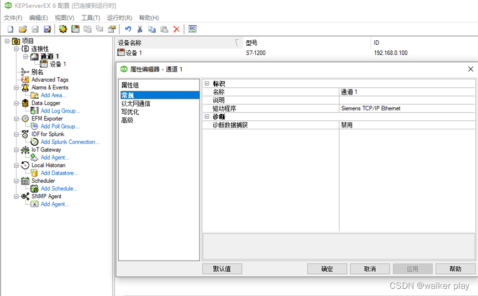
Task: Collapse the 项目 root tree node
Action: click(7, 41)
